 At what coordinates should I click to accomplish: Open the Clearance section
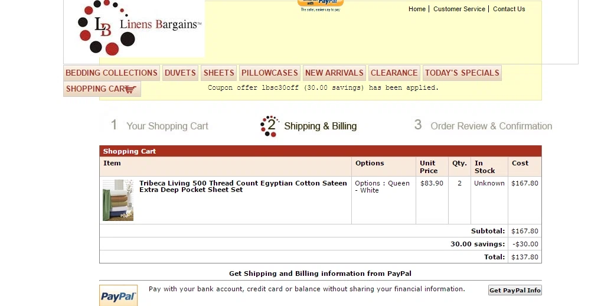click(394, 73)
